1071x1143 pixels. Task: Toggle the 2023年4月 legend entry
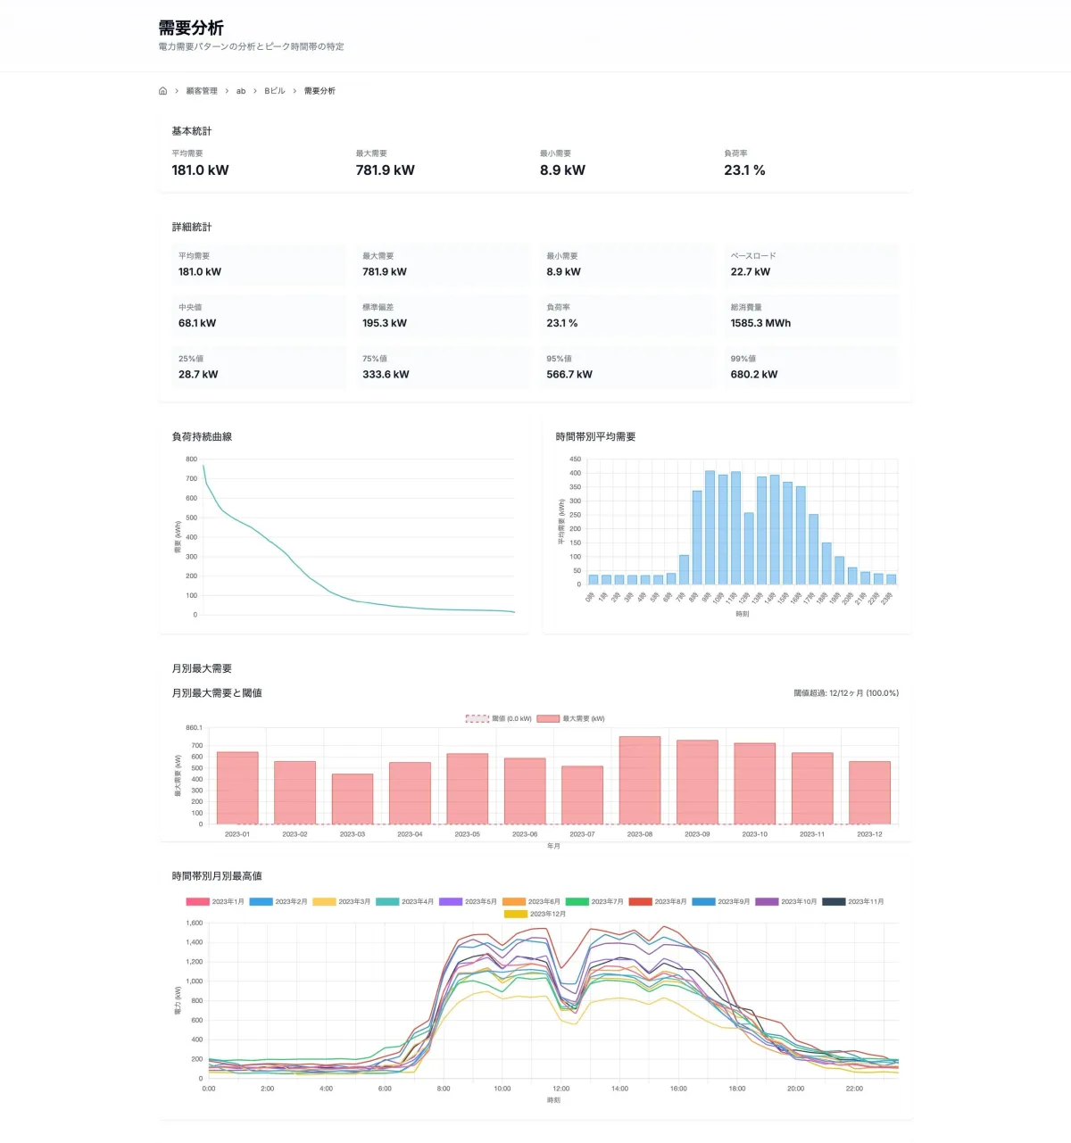(404, 902)
